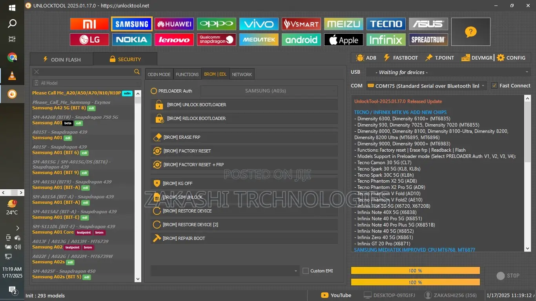Choose the Tecno brand tile
This screenshot has height=301, width=536.
(386, 24)
